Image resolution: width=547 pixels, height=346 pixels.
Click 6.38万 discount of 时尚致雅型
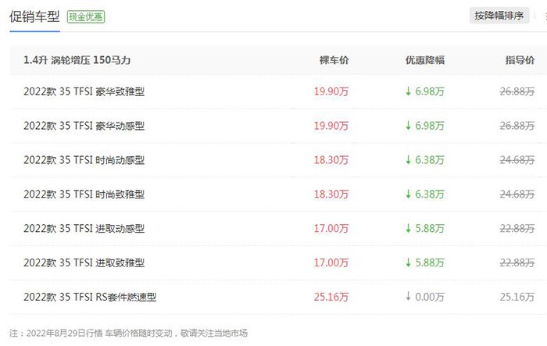(430, 194)
